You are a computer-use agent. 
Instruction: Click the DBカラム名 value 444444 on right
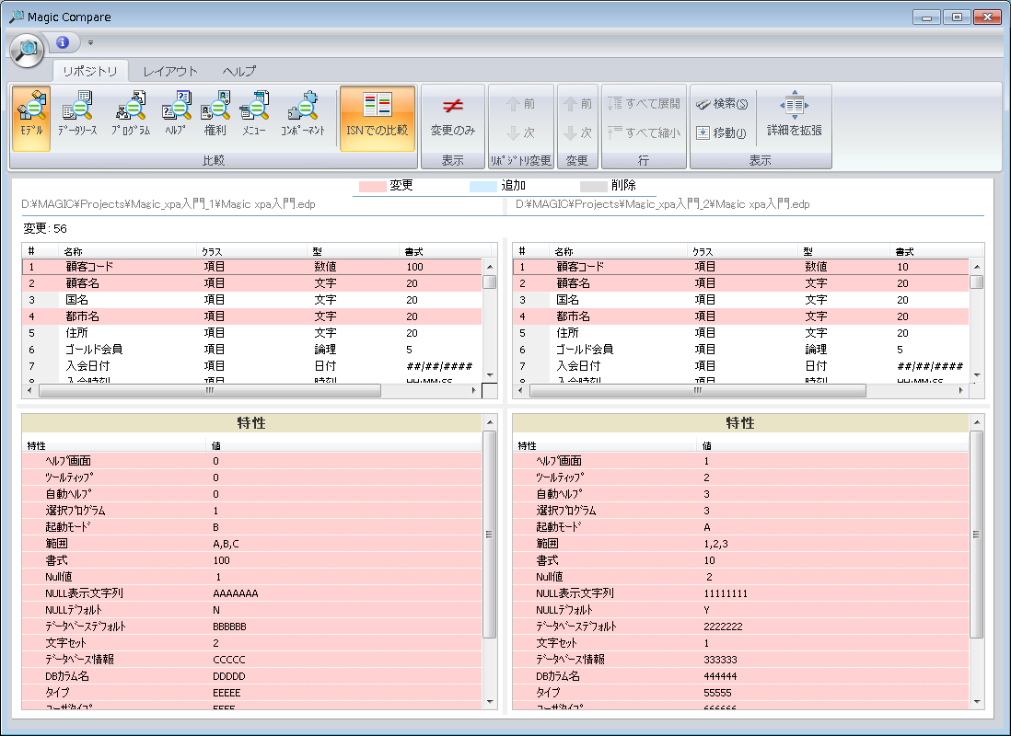[x=720, y=677]
